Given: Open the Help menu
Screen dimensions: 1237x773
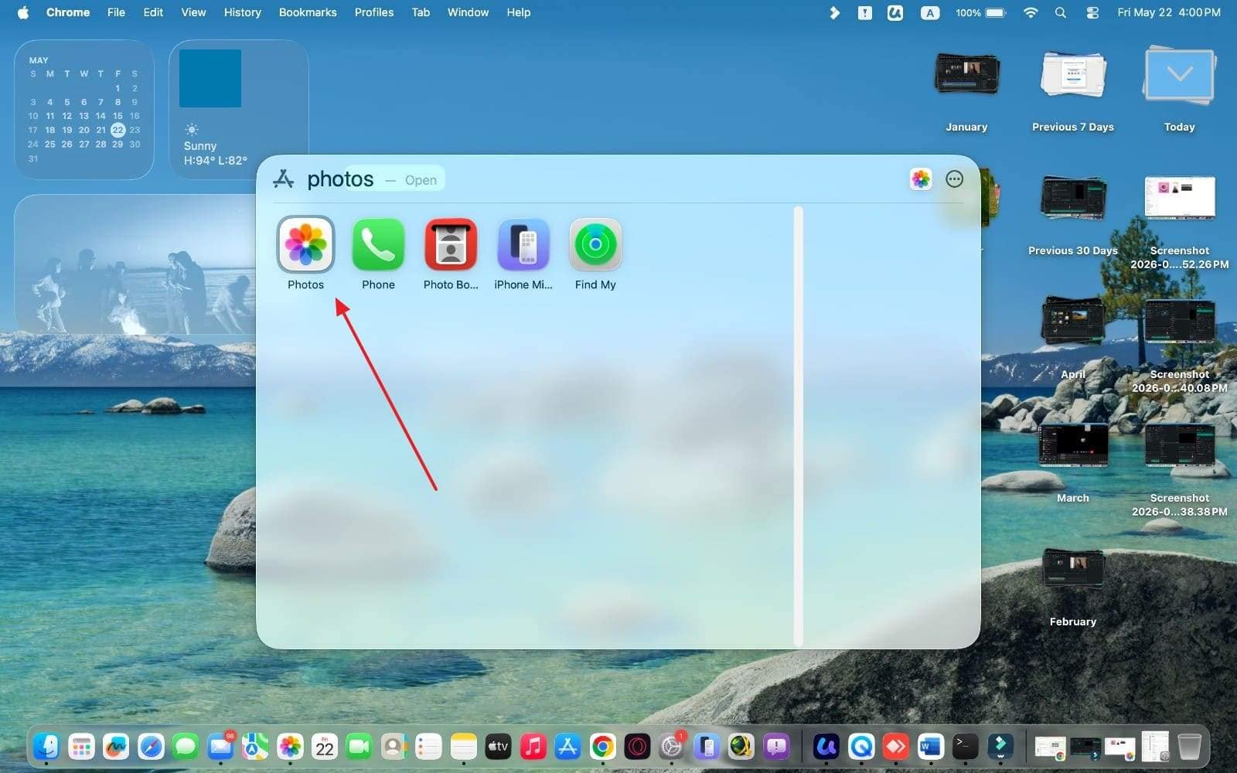Looking at the screenshot, I should pos(518,12).
